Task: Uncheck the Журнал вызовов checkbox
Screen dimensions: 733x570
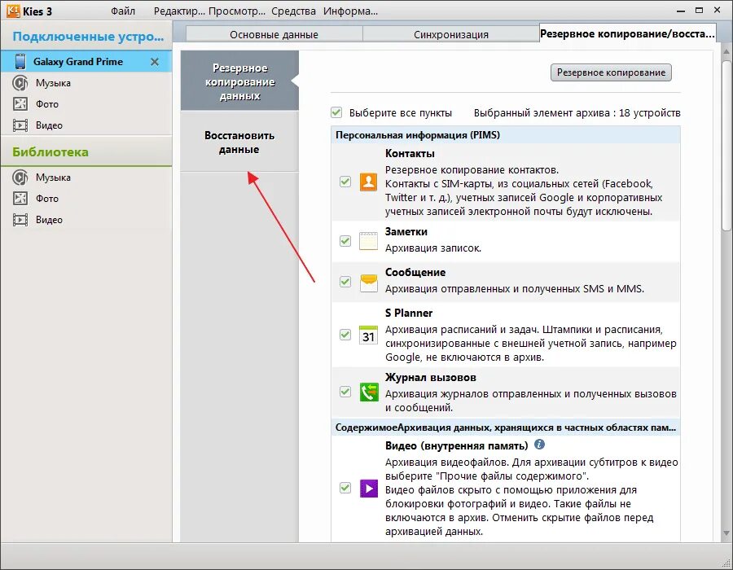Action: (x=345, y=392)
